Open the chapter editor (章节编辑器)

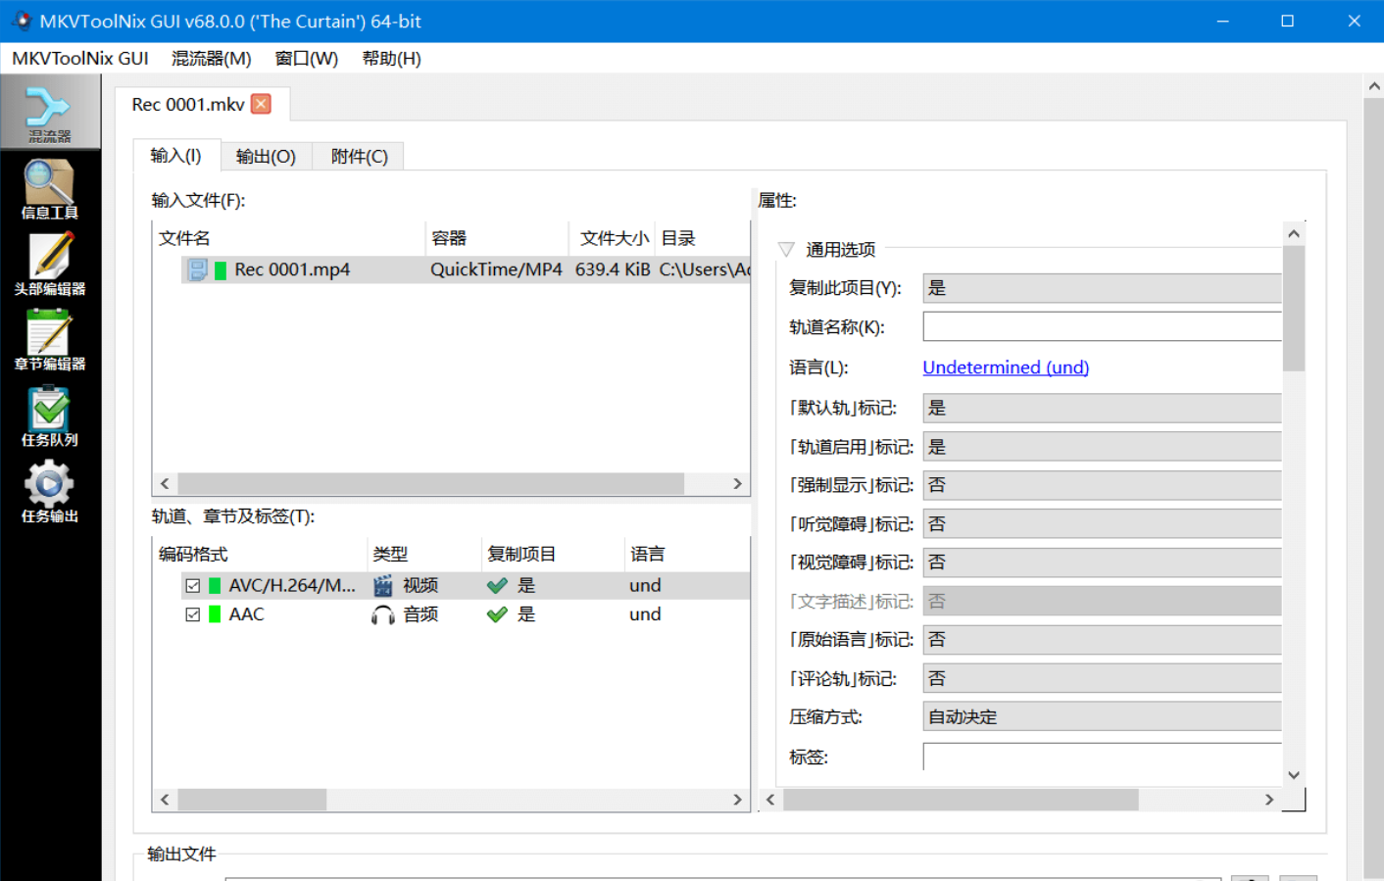click(x=49, y=339)
